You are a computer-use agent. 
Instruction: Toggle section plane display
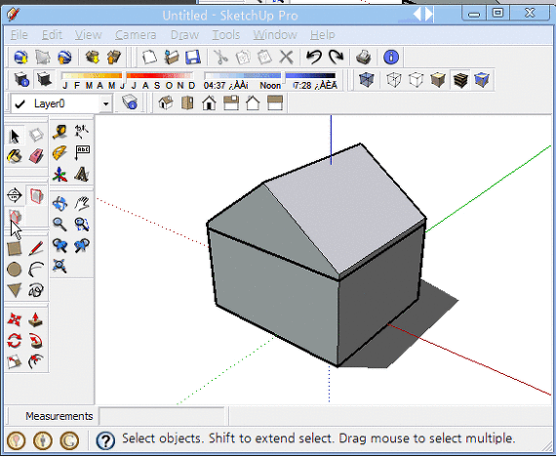36,195
